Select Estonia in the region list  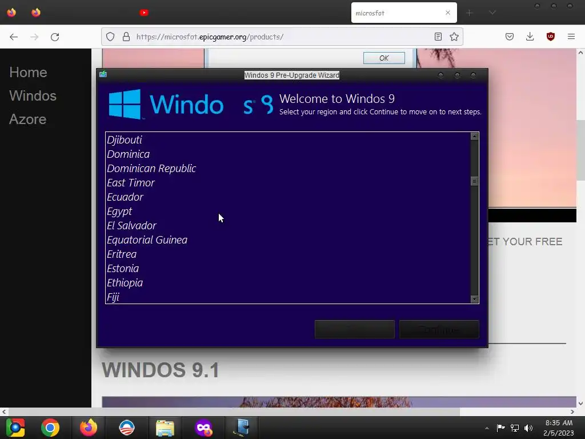(x=288, y=269)
